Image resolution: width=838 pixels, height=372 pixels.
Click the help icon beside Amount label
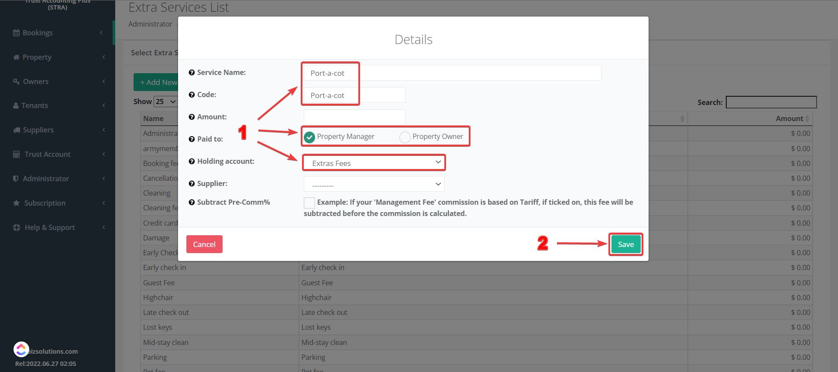[x=192, y=117]
